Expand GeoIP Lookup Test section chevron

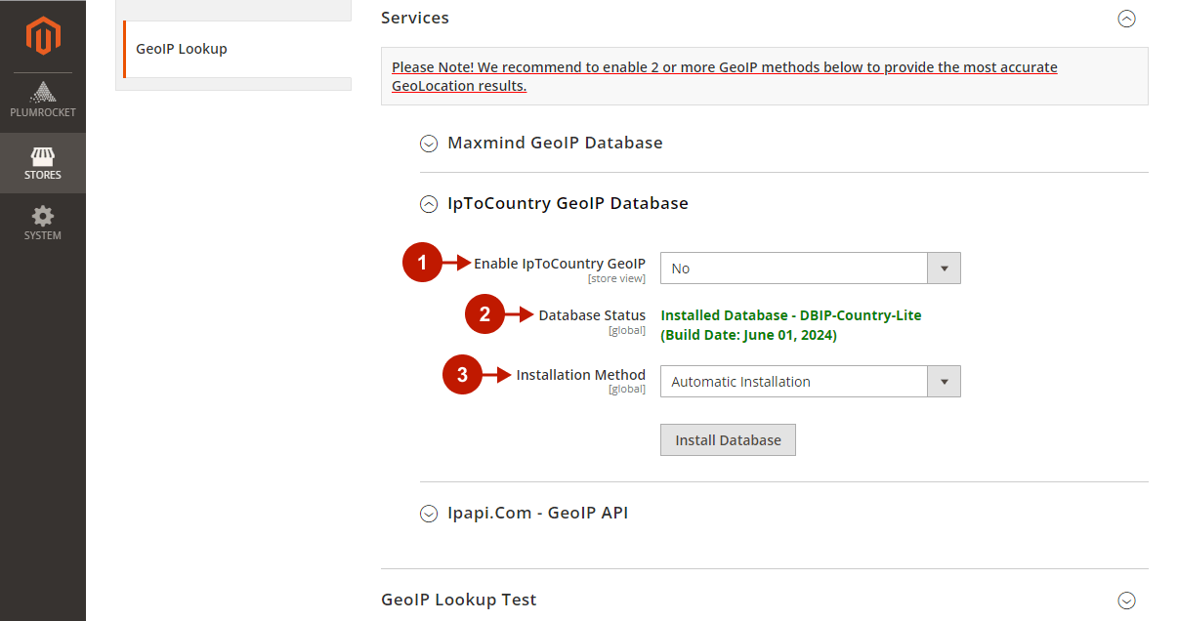pos(1126,600)
